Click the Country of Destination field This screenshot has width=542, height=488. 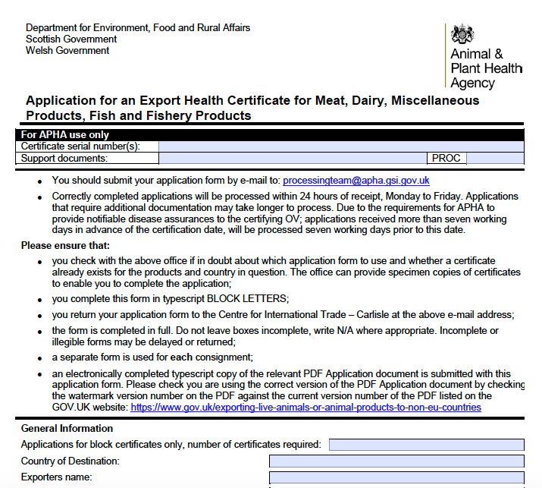pyautogui.click(x=396, y=461)
